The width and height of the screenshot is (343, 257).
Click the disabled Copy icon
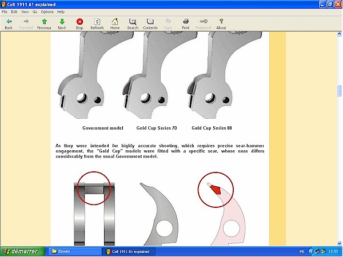pos(168,24)
